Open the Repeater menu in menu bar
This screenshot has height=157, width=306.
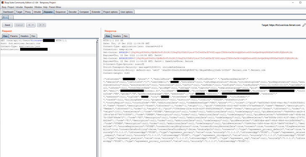click(x=29, y=7)
